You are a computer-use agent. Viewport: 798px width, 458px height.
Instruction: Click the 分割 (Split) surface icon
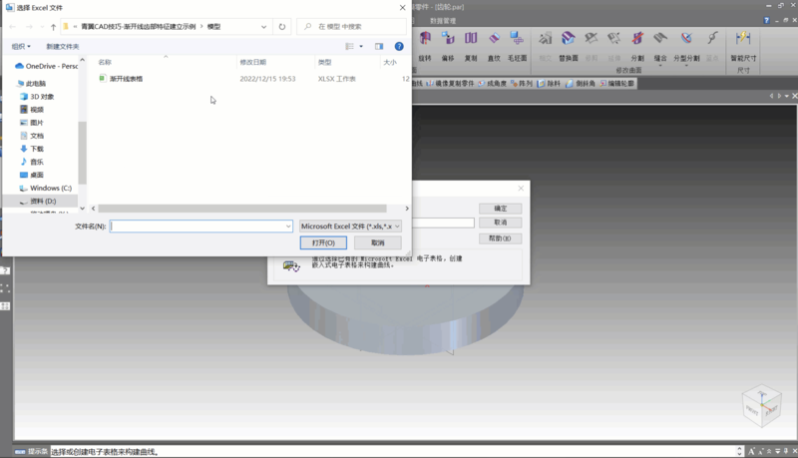pos(637,42)
